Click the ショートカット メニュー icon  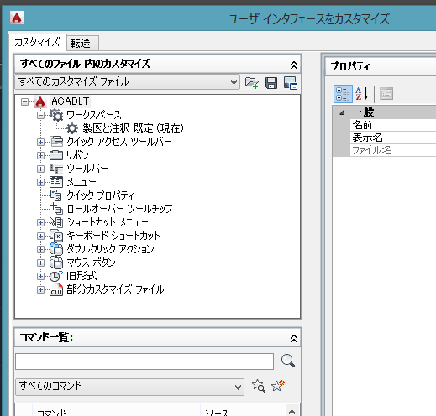click(x=56, y=222)
